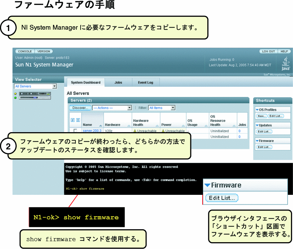Viewport: 293px width, 249px height.
Task: Click Power Unreachable warning icon
Action: (163, 131)
